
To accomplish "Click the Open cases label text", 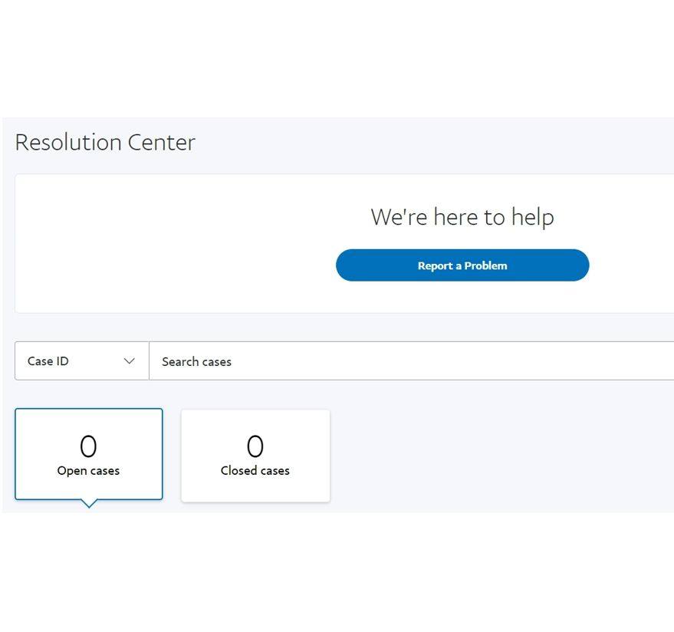I will coord(88,471).
